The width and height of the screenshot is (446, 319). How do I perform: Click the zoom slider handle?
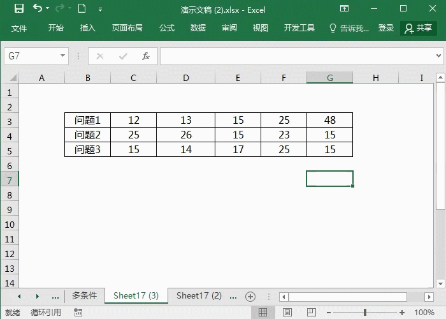tap(365, 313)
